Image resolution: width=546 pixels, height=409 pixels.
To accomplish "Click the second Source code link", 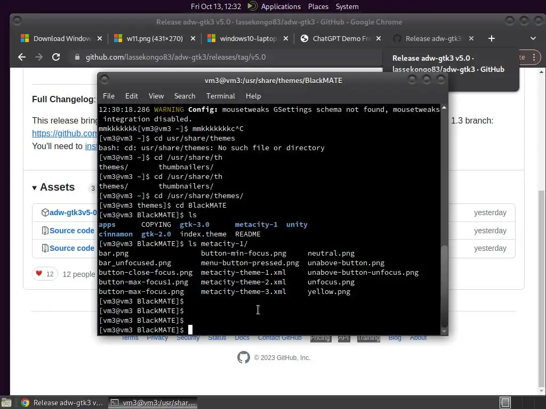I will click(72, 248).
